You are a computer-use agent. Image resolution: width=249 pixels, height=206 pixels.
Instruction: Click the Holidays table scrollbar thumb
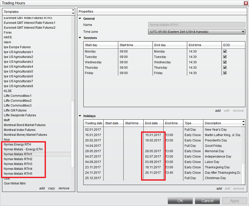point(243,173)
